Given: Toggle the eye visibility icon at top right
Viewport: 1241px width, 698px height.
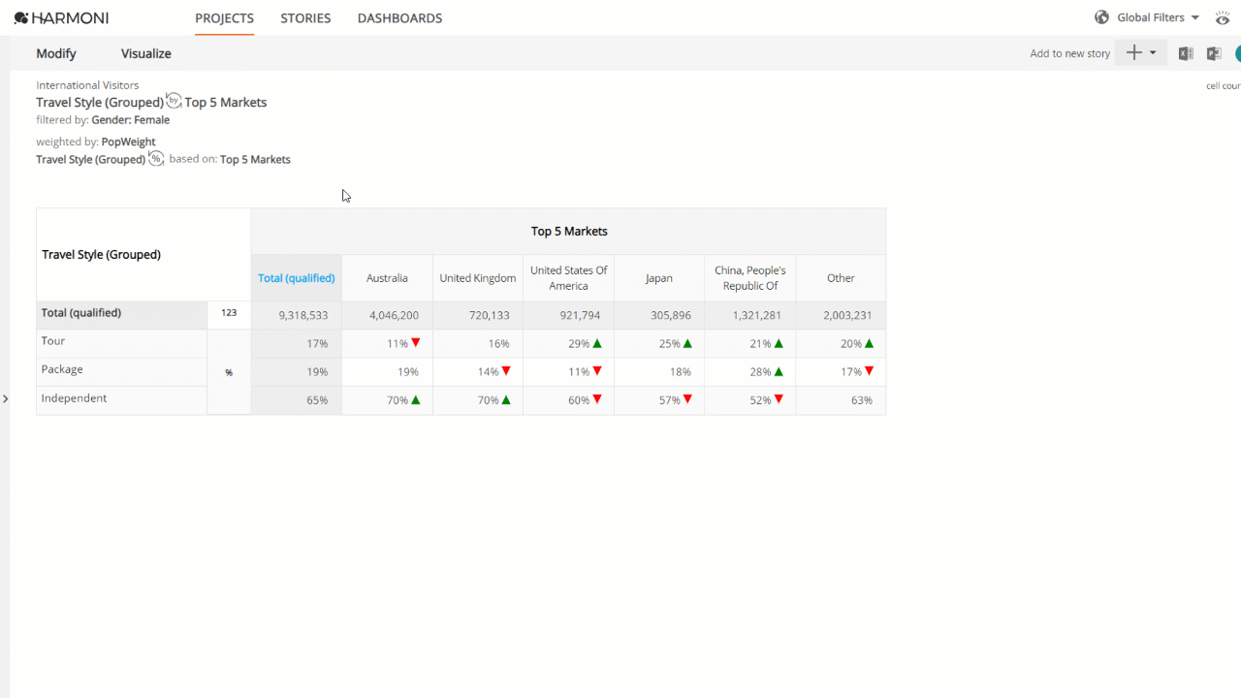Looking at the screenshot, I should [1223, 17].
